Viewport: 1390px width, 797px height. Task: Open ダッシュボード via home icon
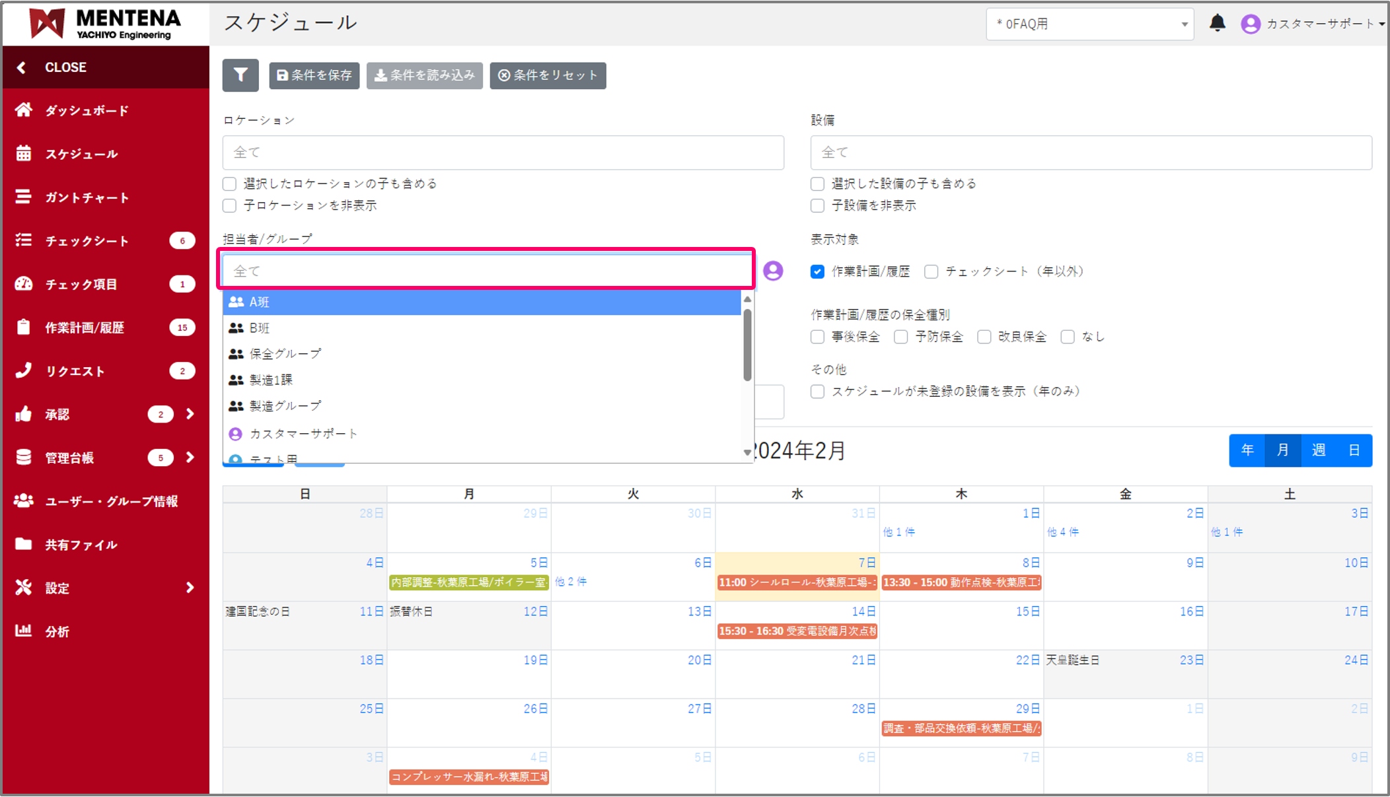(24, 110)
